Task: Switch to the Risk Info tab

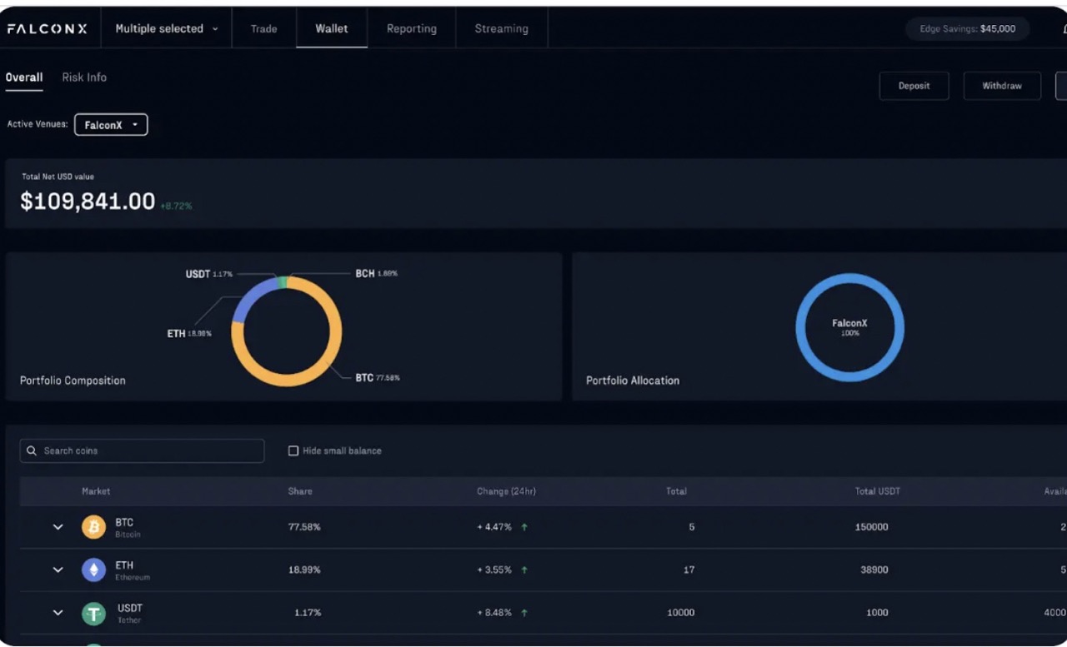Action: [x=83, y=77]
